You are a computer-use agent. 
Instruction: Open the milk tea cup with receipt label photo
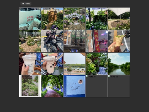(30, 64)
